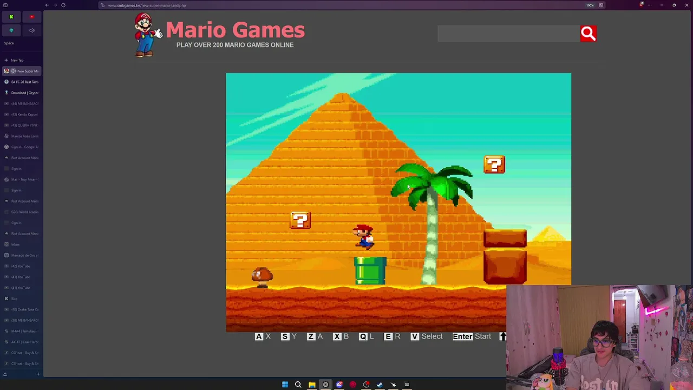The image size is (693, 390).
Task: Switch to the EA FC 26 Best Tactics tab
Action: pos(22,82)
